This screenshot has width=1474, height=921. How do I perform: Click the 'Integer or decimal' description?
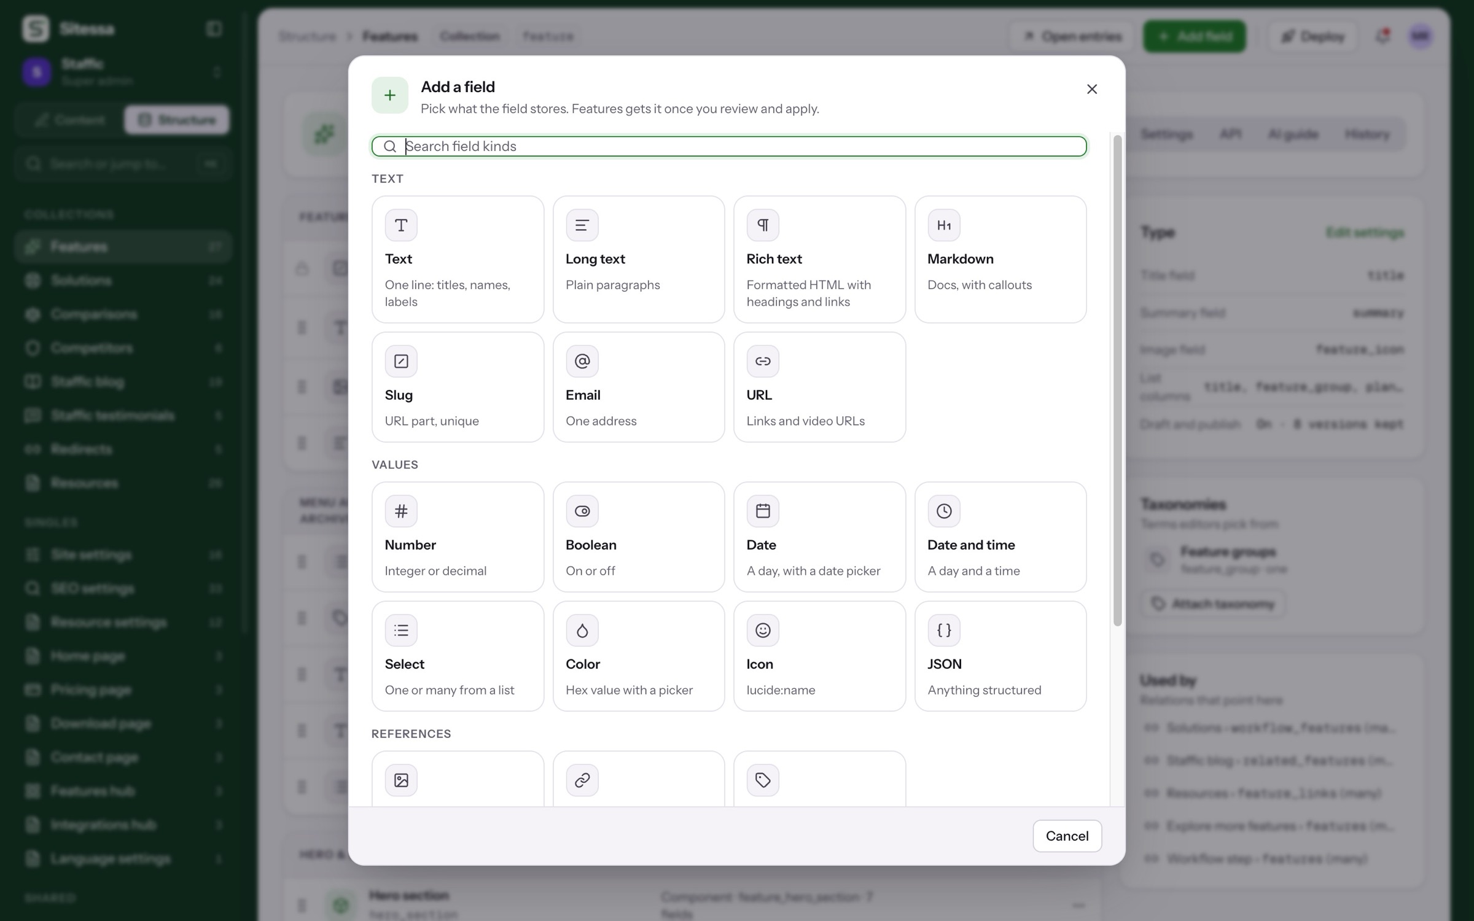click(435, 571)
